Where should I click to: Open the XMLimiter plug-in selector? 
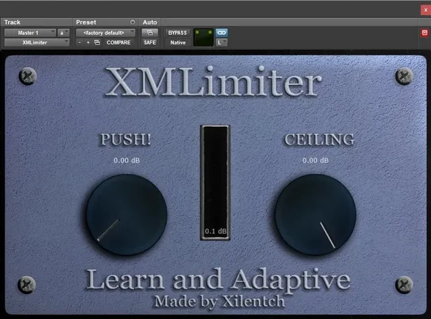(x=36, y=42)
